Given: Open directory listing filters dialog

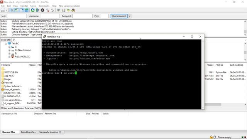Looking at the screenshot, I should coord(58,10).
